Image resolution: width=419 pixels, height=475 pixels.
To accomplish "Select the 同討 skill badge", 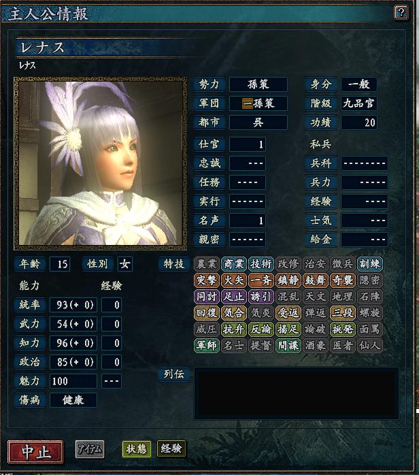I will point(207,297).
